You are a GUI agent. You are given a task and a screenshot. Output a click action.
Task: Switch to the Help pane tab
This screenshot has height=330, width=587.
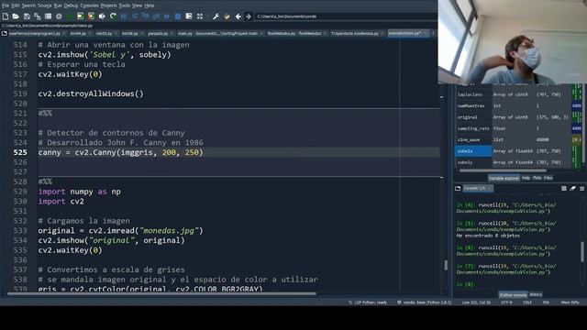point(526,178)
